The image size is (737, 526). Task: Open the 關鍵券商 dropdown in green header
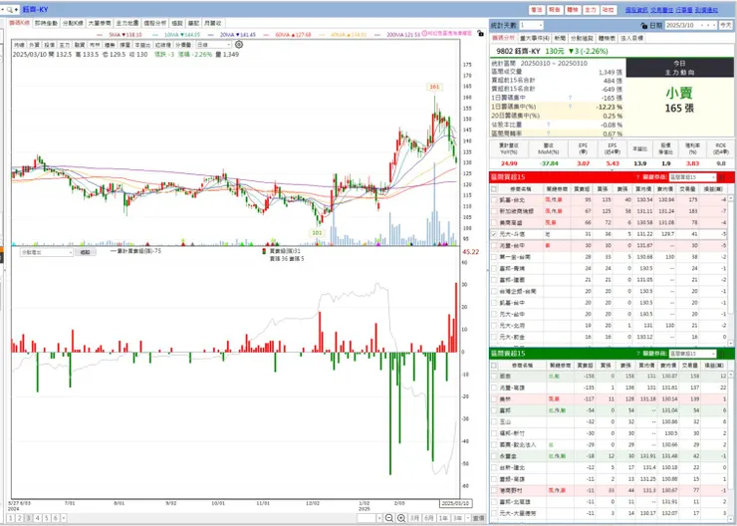pyautogui.click(x=692, y=354)
